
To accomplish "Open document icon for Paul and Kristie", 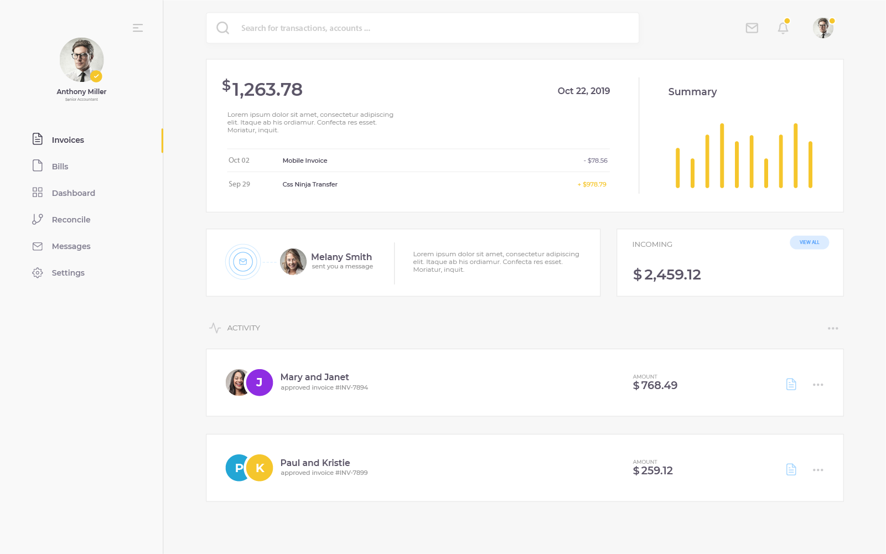I will [x=791, y=470].
